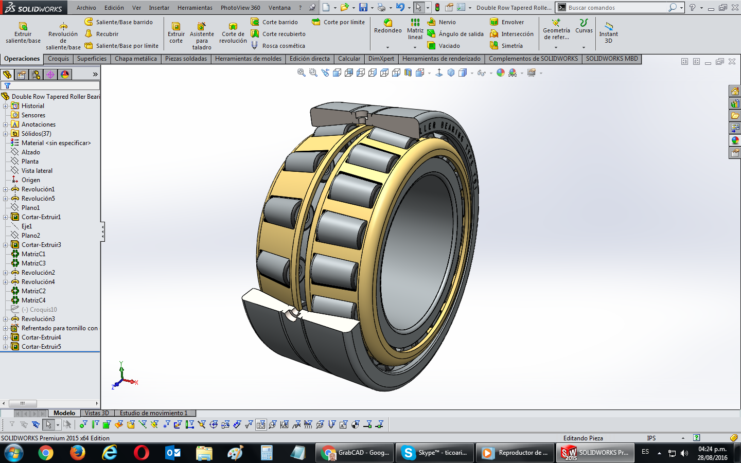Click the Rosca cosmética command
This screenshot has width=741, height=463.
278,46
